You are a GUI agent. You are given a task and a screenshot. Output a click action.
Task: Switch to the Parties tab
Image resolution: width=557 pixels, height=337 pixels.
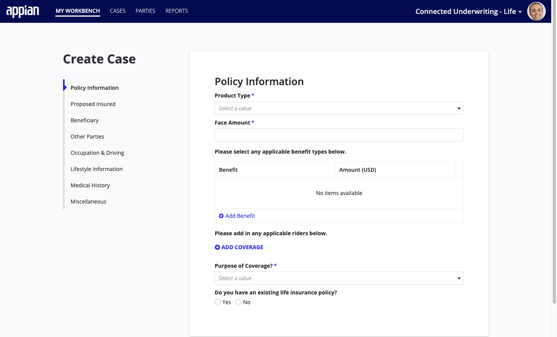coord(145,11)
